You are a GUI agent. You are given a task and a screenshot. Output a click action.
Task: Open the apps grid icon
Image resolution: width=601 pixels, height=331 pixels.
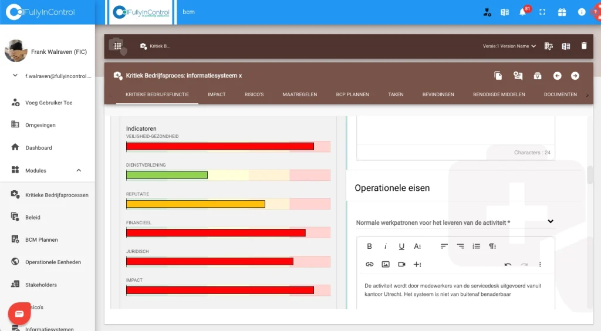pyautogui.click(x=117, y=46)
